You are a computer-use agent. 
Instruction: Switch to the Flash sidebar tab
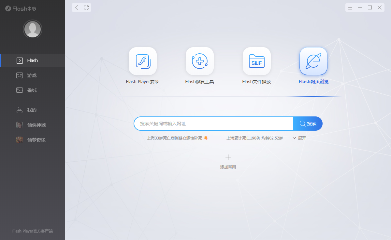32,60
